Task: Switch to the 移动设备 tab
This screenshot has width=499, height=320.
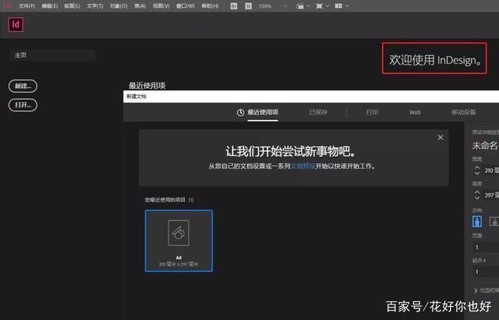Action: coord(463,112)
